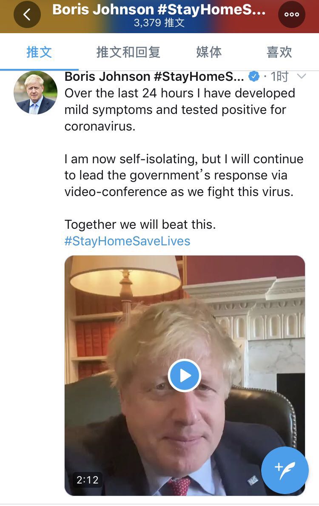Open the 媒体 tab

coord(209,52)
